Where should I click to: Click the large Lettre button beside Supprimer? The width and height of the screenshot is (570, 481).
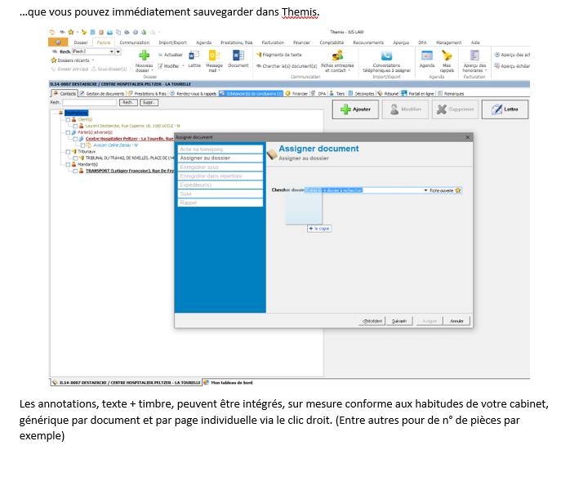tap(505, 109)
